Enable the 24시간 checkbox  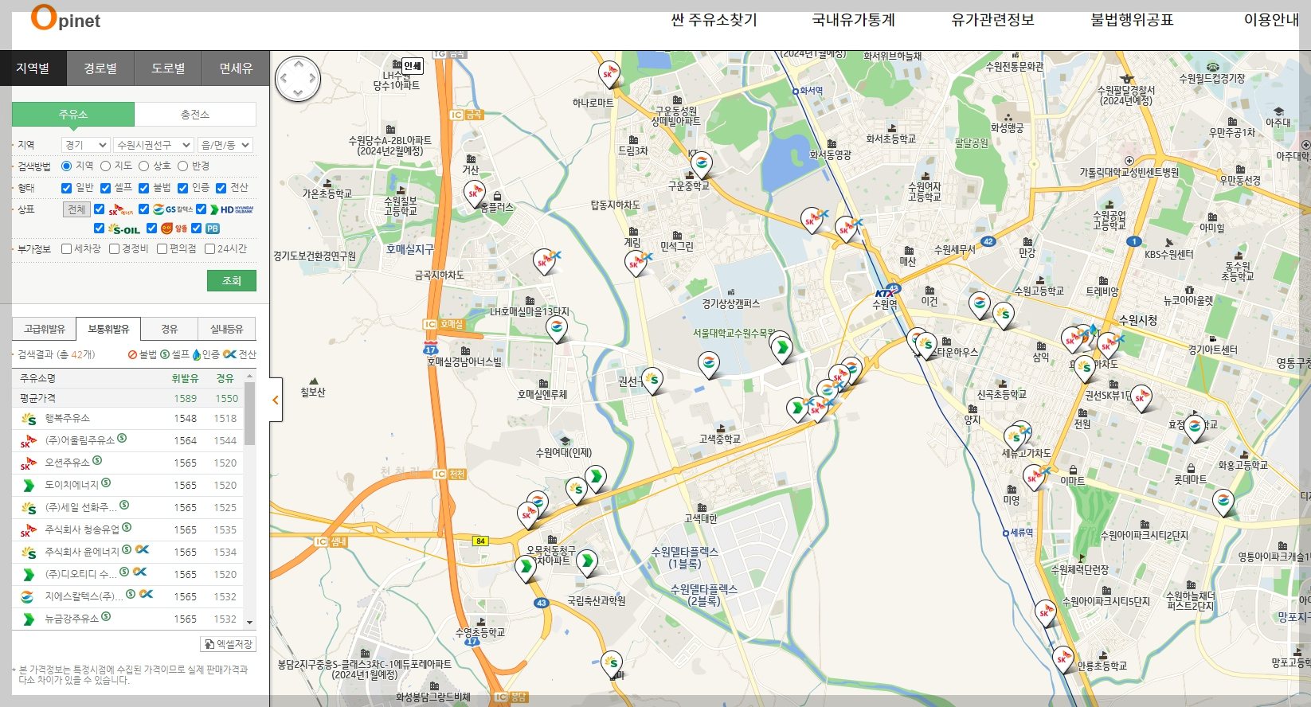pyautogui.click(x=210, y=248)
